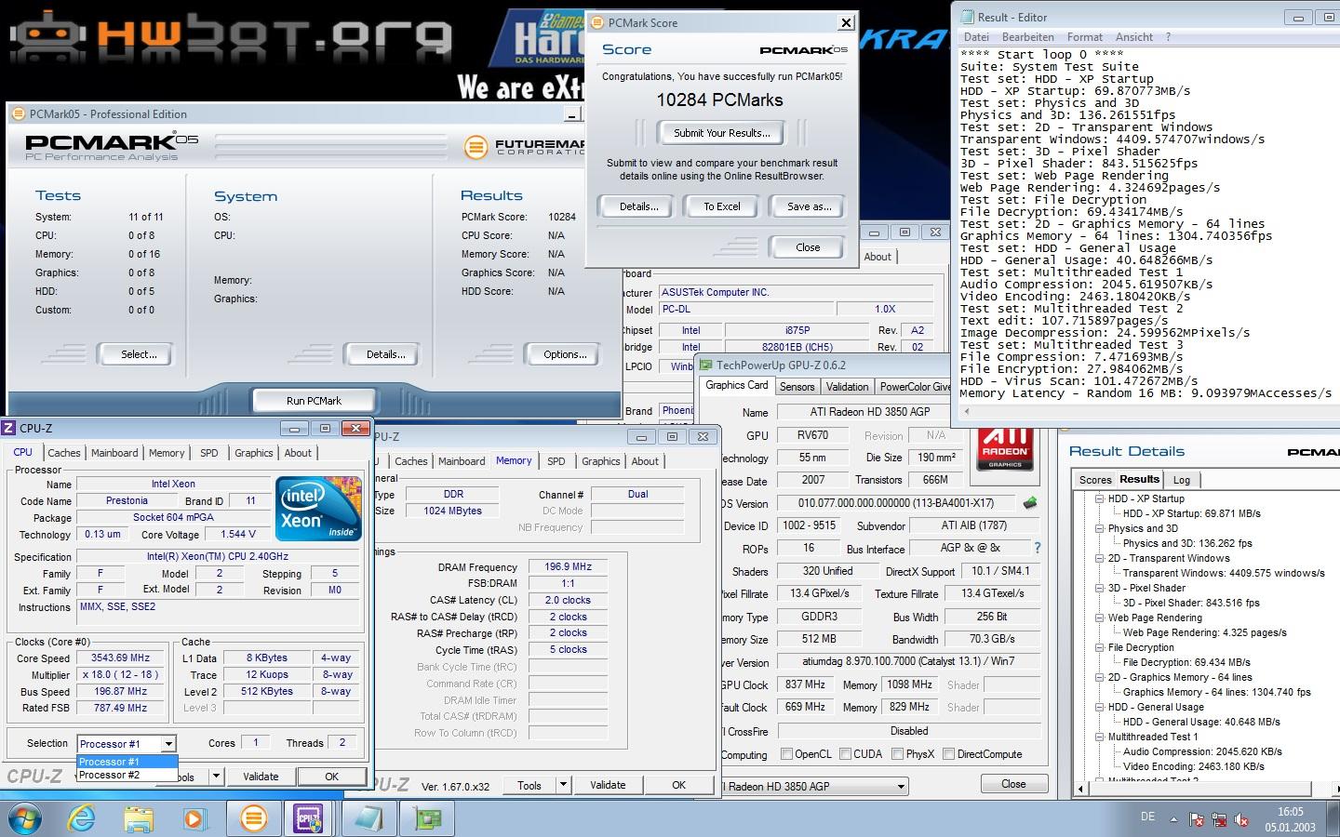Toggle the CUDA checkbox in GPU-Z
Screen dimensions: 1340x837
pyautogui.click(x=845, y=754)
